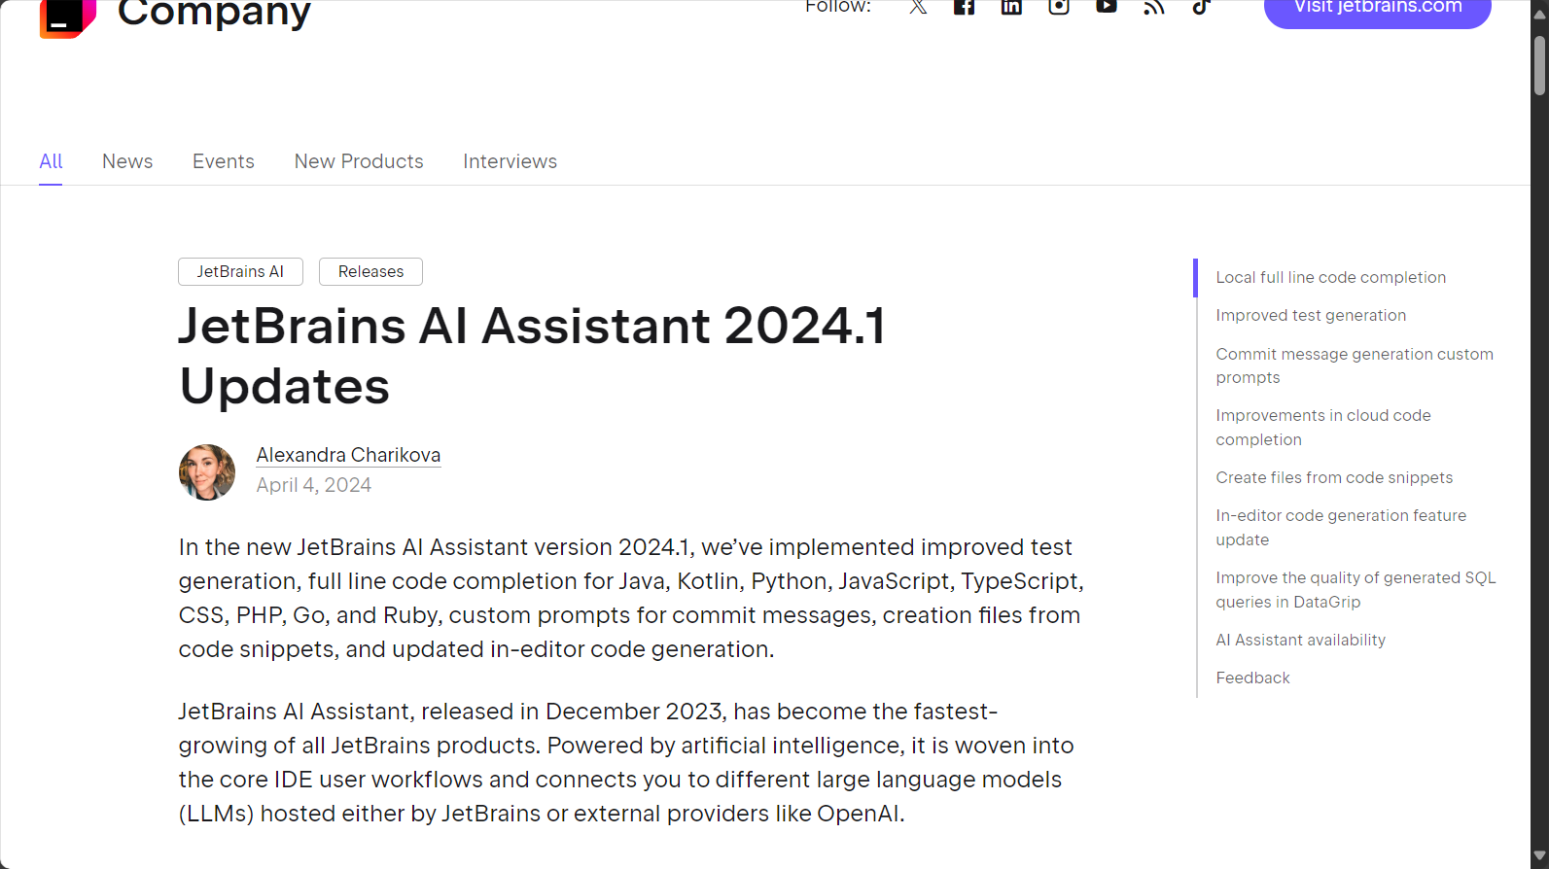The height and width of the screenshot is (869, 1549).
Task: Open the New Products tab
Action: [x=359, y=161]
